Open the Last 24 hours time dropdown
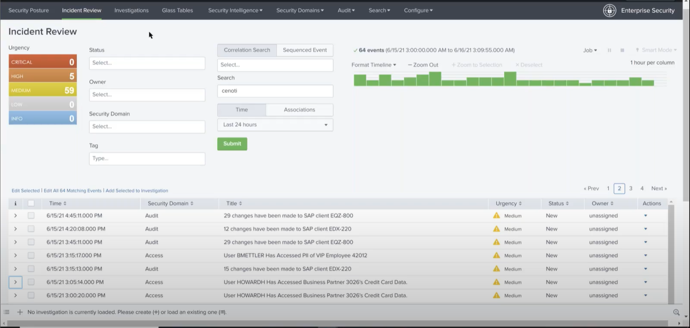The width and height of the screenshot is (690, 328). [275, 125]
